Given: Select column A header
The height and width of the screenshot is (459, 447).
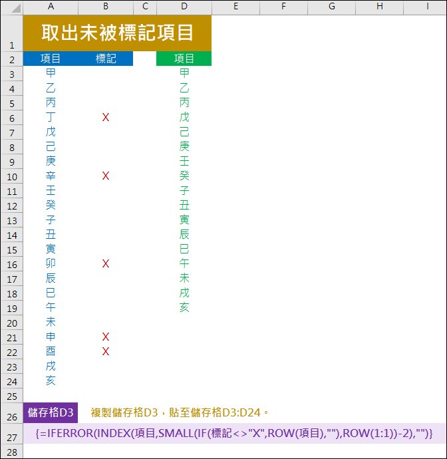Looking at the screenshot, I should pos(51,7).
